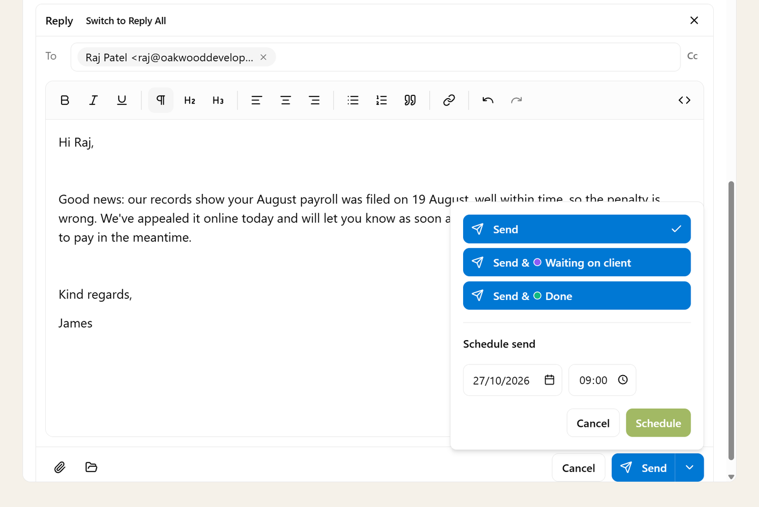The height and width of the screenshot is (507, 759).
Task: Click the To recipients field
Action: point(375,57)
